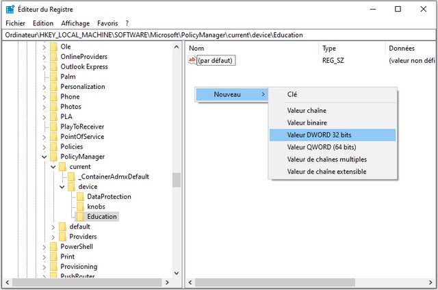This screenshot has height=290, width=438.
Task: Click the DataProtection folder icon
Action: point(80,197)
